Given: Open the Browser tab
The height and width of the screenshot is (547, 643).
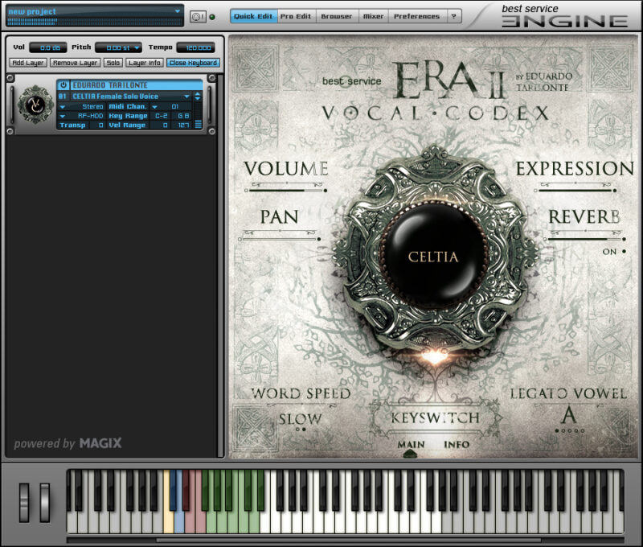Looking at the screenshot, I should click(336, 16).
